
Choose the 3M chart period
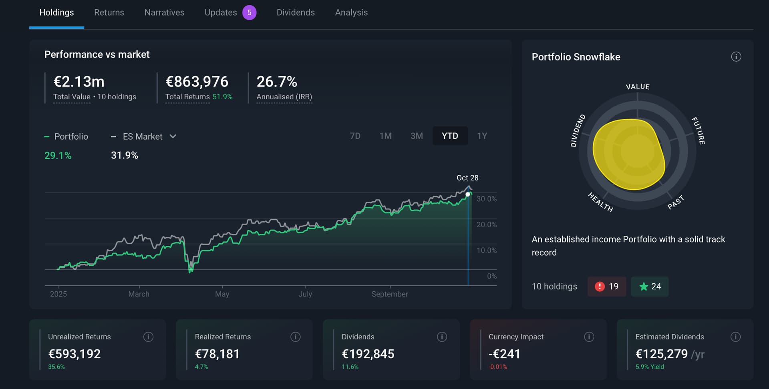[x=417, y=136]
